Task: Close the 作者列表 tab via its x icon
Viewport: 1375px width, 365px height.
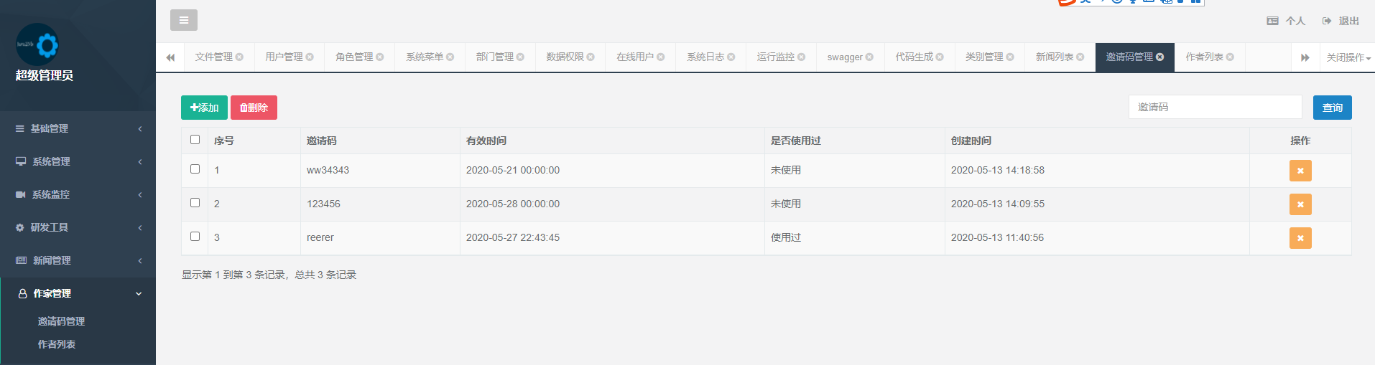Action: tap(1230, 57)
